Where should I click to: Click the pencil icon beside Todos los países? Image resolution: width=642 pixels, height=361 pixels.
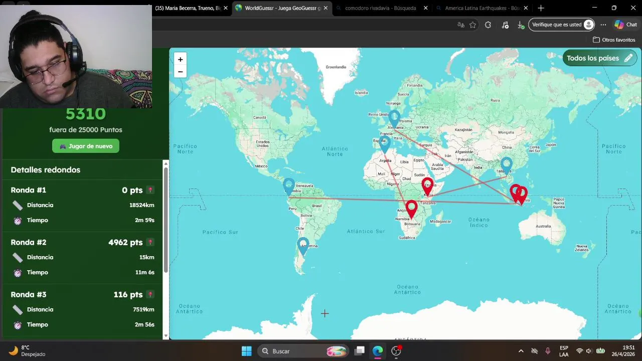click(x=628, y=58)
